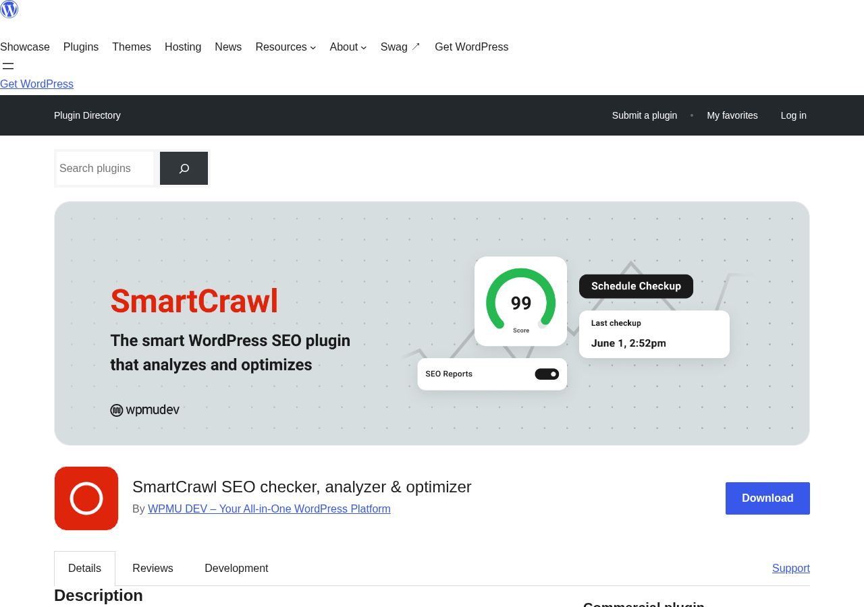
Task: Click Log in
Action: [x=794, y=115]
